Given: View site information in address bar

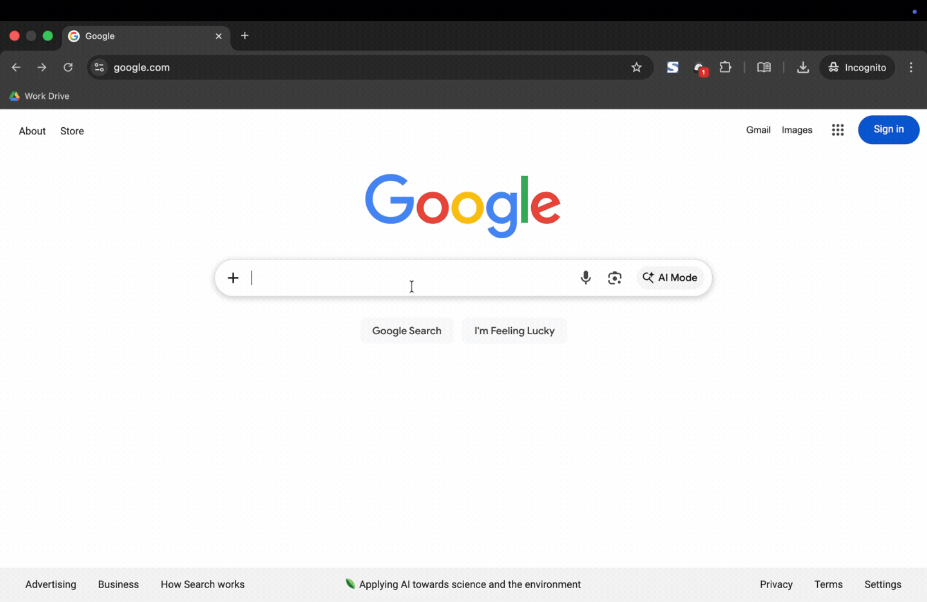Looking at the screenshot, I should point(100,68).
